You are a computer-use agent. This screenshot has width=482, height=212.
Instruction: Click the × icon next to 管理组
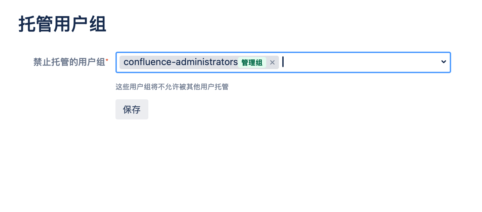pos(272,62)
